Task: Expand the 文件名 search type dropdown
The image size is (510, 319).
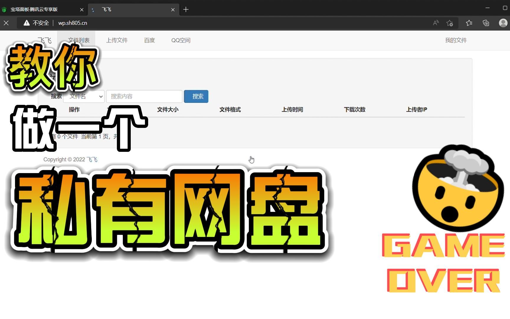Action: (84, 96)
